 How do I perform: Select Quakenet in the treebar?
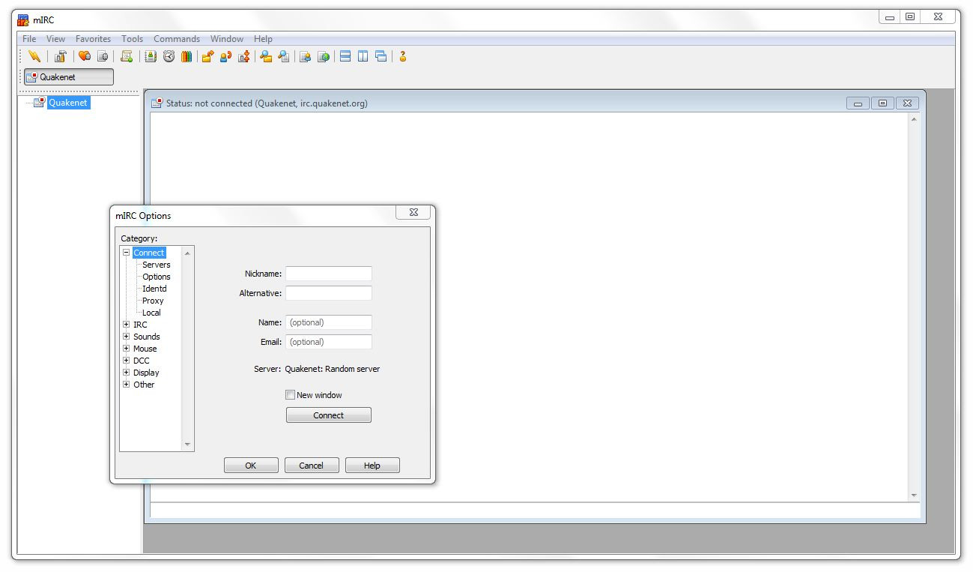click(68, 103)
